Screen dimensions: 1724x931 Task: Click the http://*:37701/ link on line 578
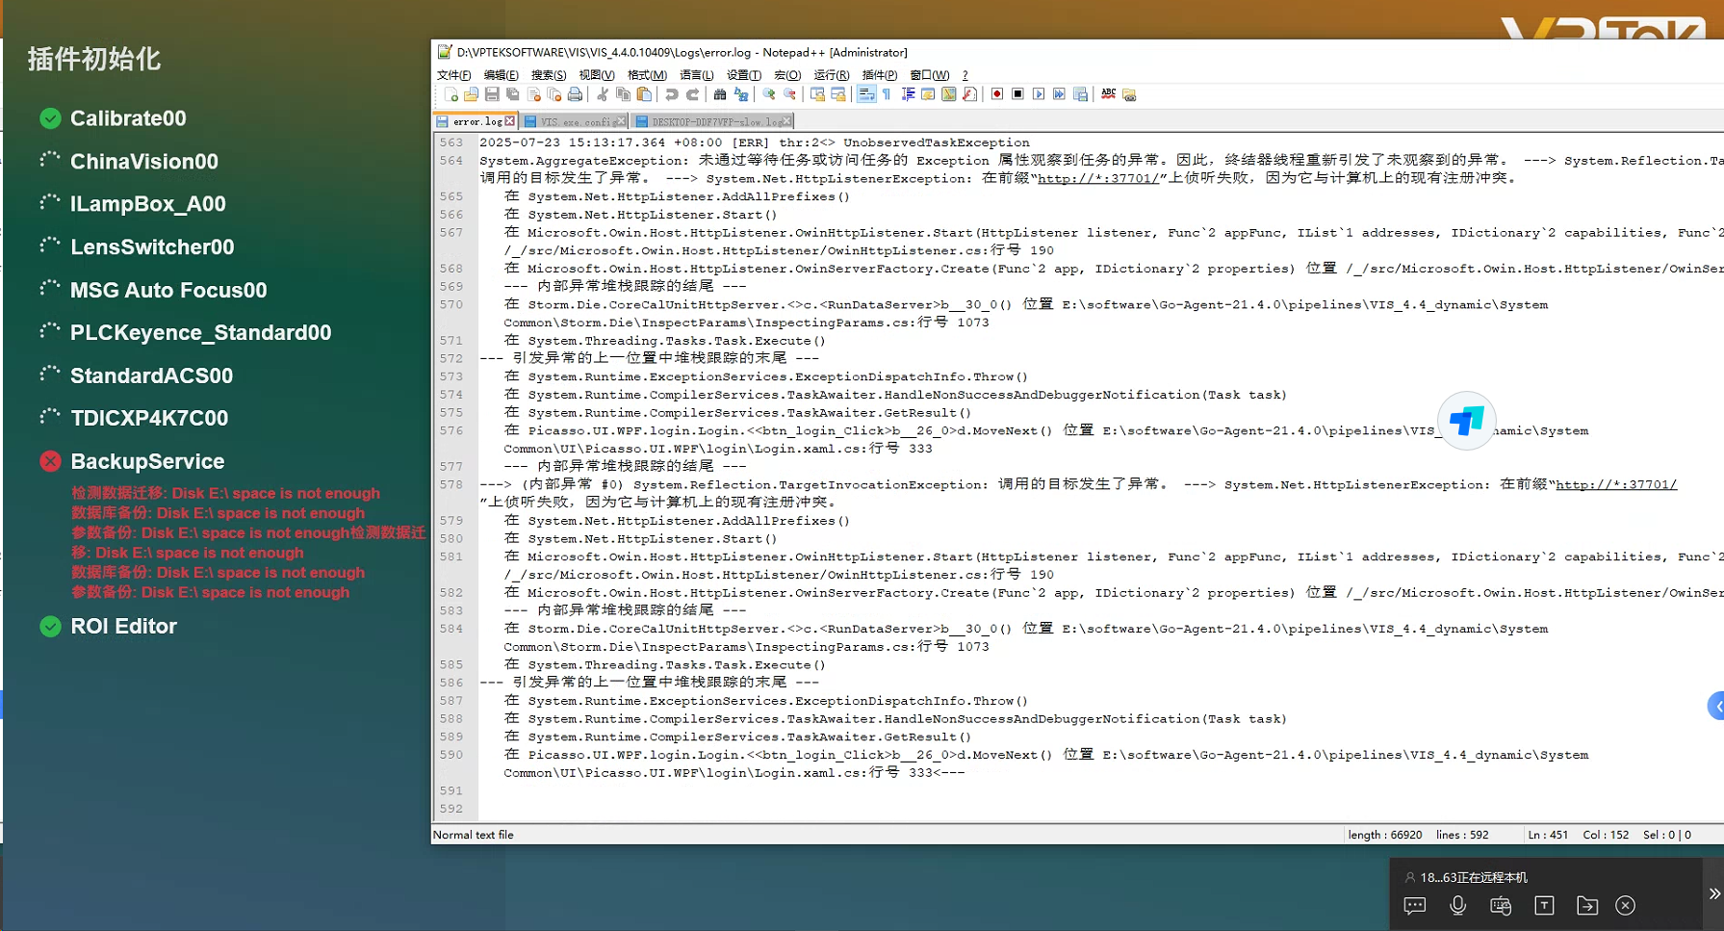pyautogui.click(x=1616, y=484)
